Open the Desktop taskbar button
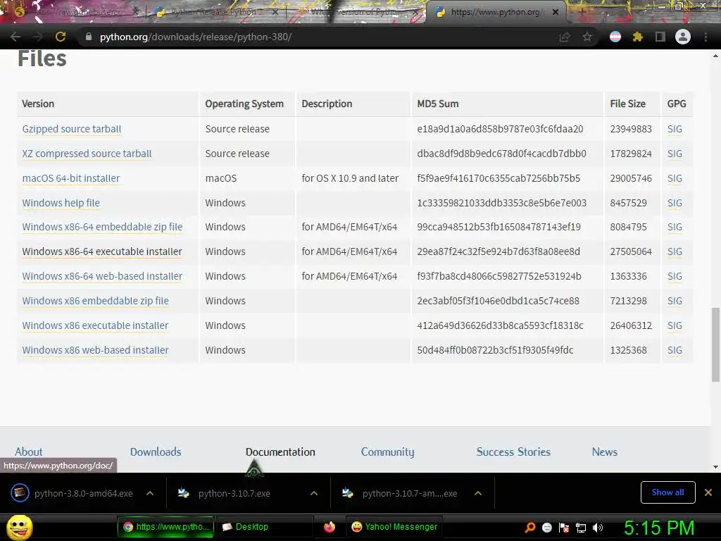This screenshot has height=541, width=721. click(x=264, y=527)
